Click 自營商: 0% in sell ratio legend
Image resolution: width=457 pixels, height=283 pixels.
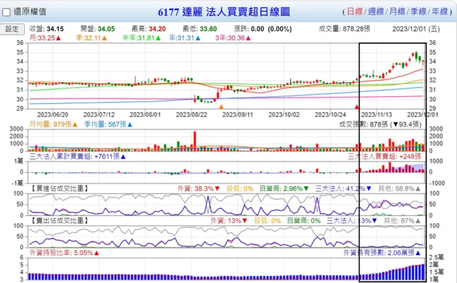[304, 221]
